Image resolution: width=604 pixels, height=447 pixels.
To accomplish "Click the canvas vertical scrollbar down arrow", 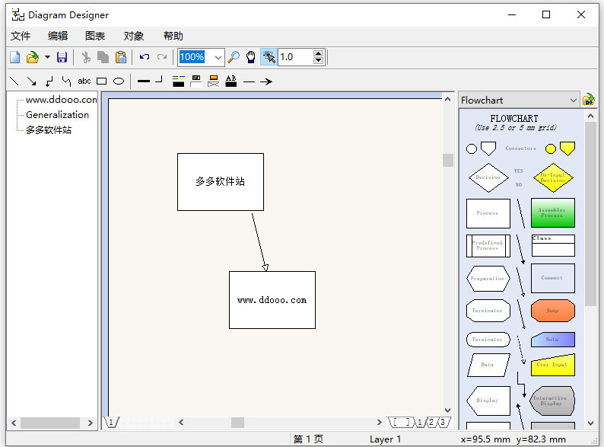I will click(447, 410).
